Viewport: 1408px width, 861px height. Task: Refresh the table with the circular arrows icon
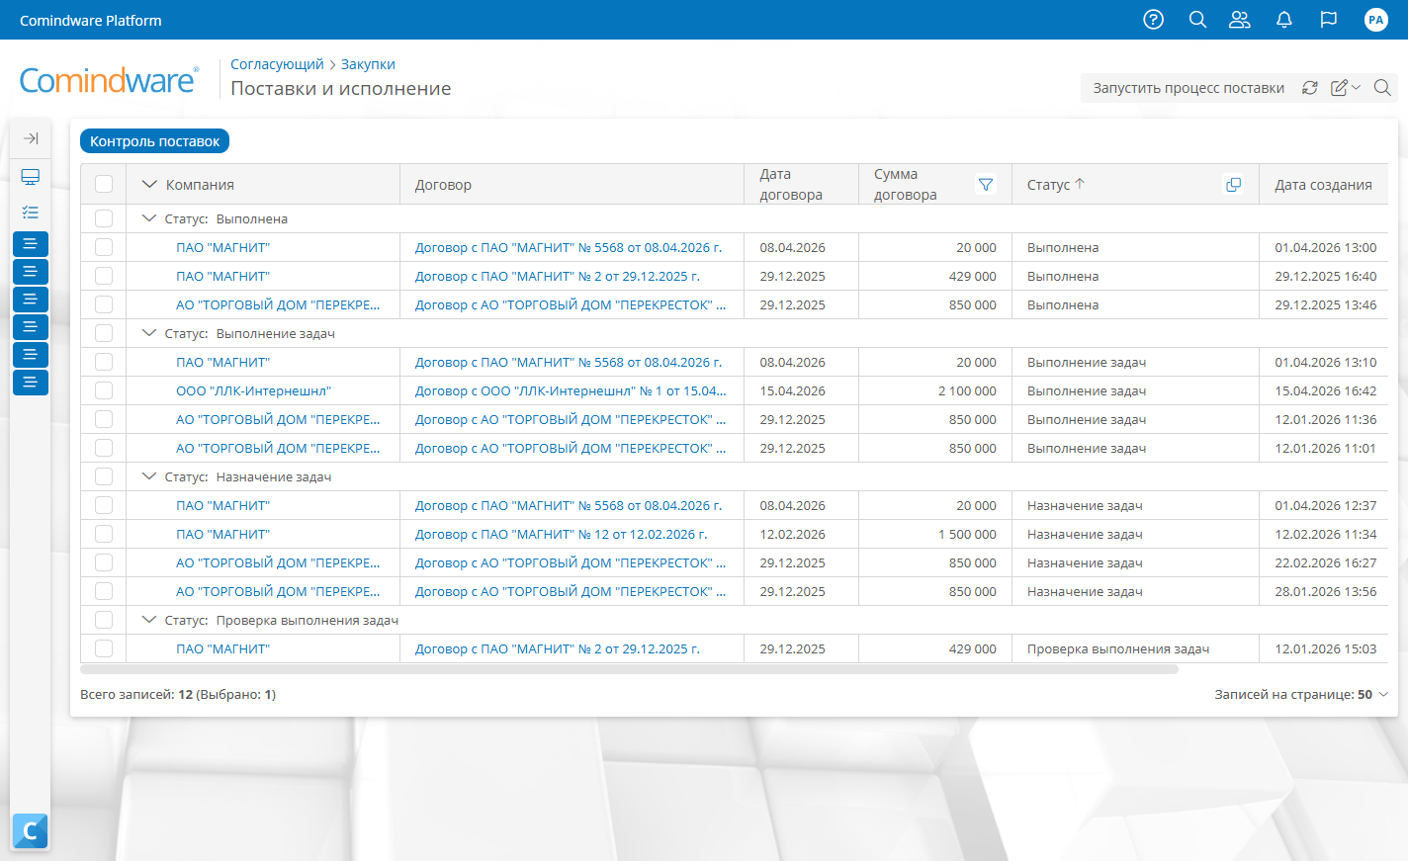coord(1310,88)
